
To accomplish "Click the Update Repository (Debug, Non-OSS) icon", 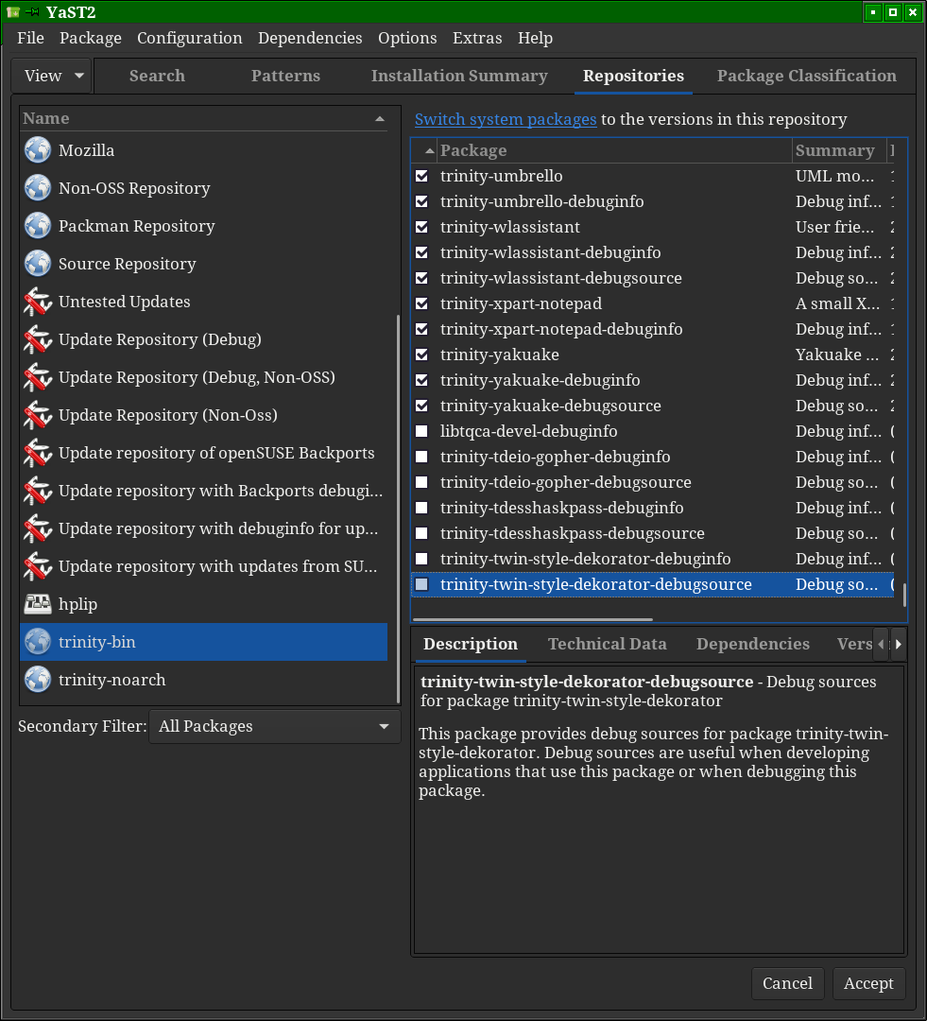I will tap(38, 376).
